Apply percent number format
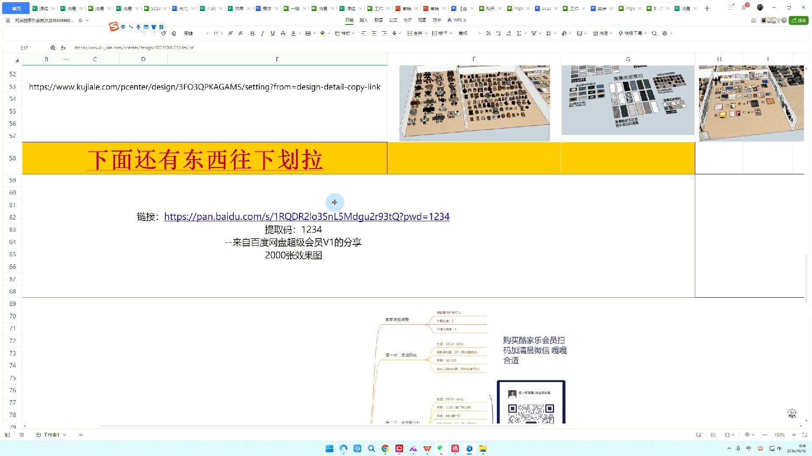The height and width of the screenshot is (456, 812). point(488,33)
